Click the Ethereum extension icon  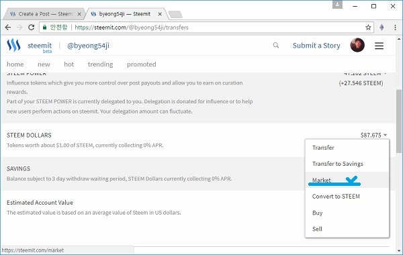click(x=382, y=28)
